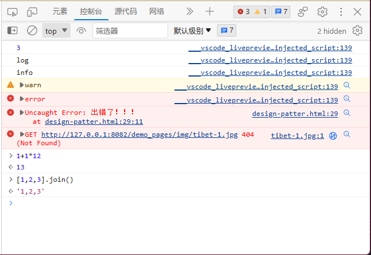Viewport: 371px width, 255px height.
Task: Open the 默认级别 log level dropdown
Action: (x=192, y=31)
